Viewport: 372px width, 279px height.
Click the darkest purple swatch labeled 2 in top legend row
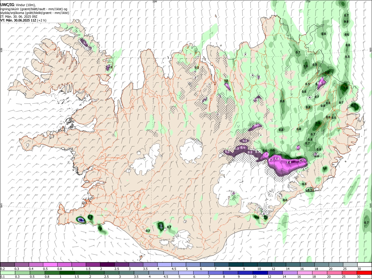[x=107, y=264]
